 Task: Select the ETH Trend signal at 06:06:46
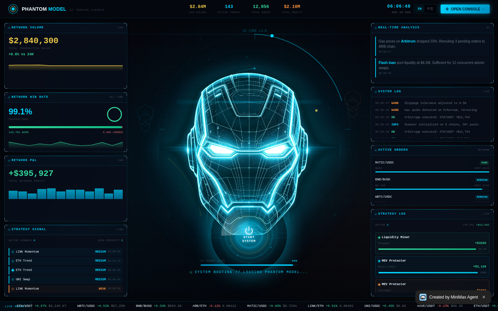(66, 270)
